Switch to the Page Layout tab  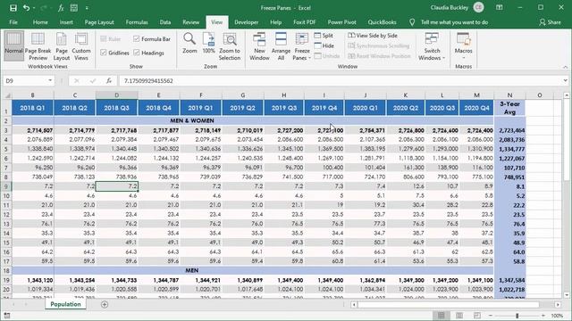[x=99, y=22]
